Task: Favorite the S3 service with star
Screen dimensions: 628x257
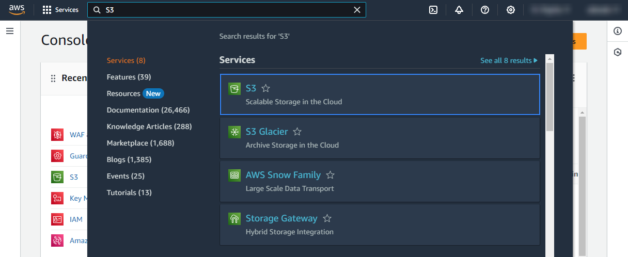Action: click(x=266, y=89)
